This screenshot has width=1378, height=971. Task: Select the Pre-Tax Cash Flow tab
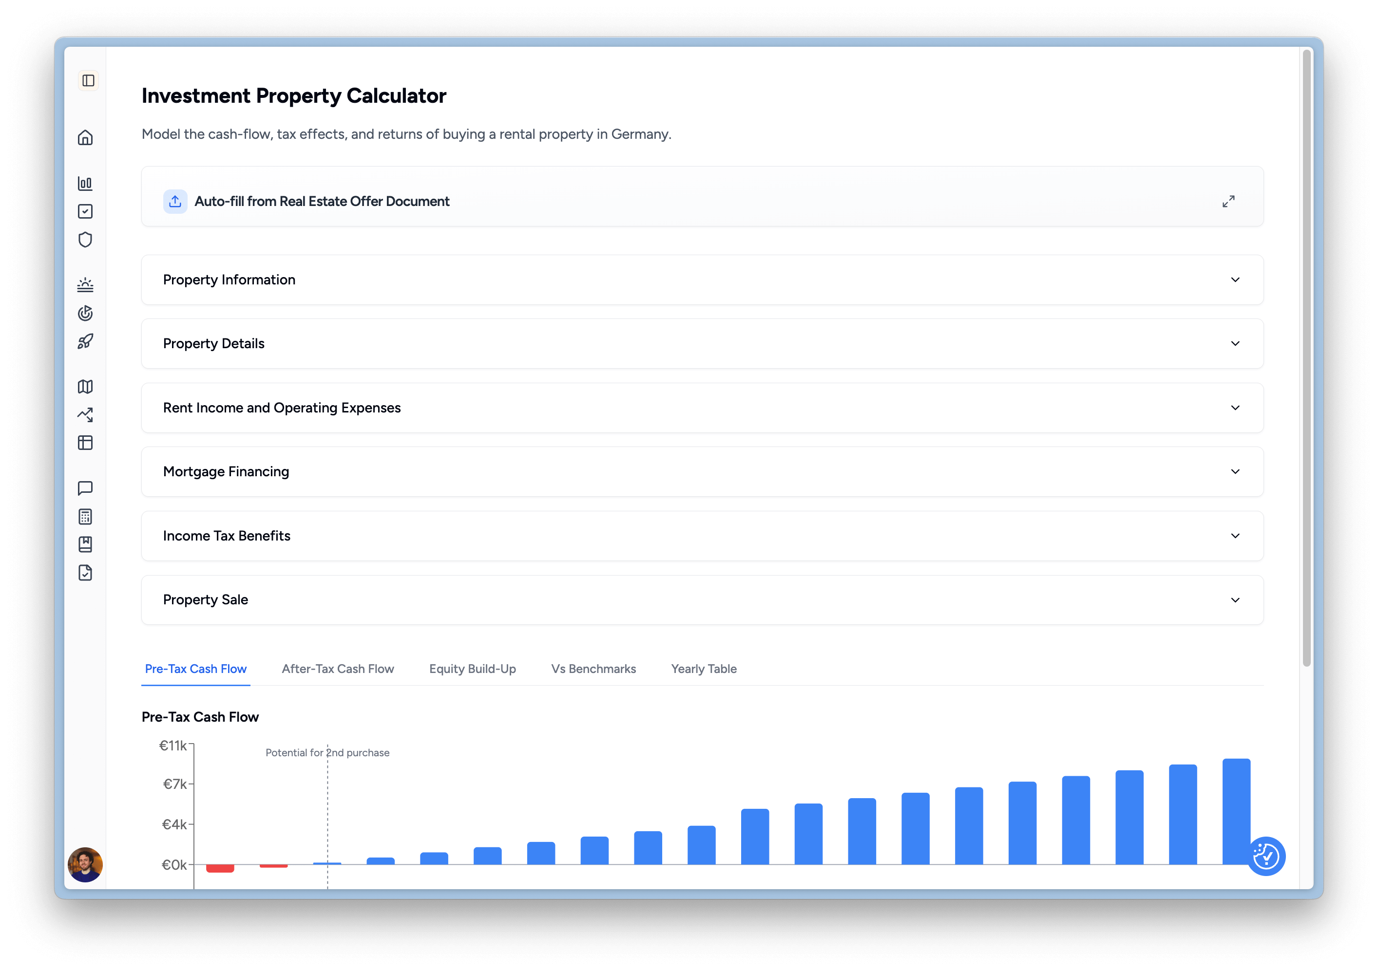196,669
